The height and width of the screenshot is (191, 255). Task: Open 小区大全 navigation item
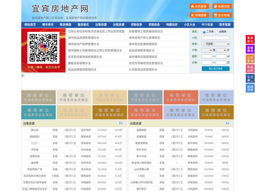tap(189, 25)
